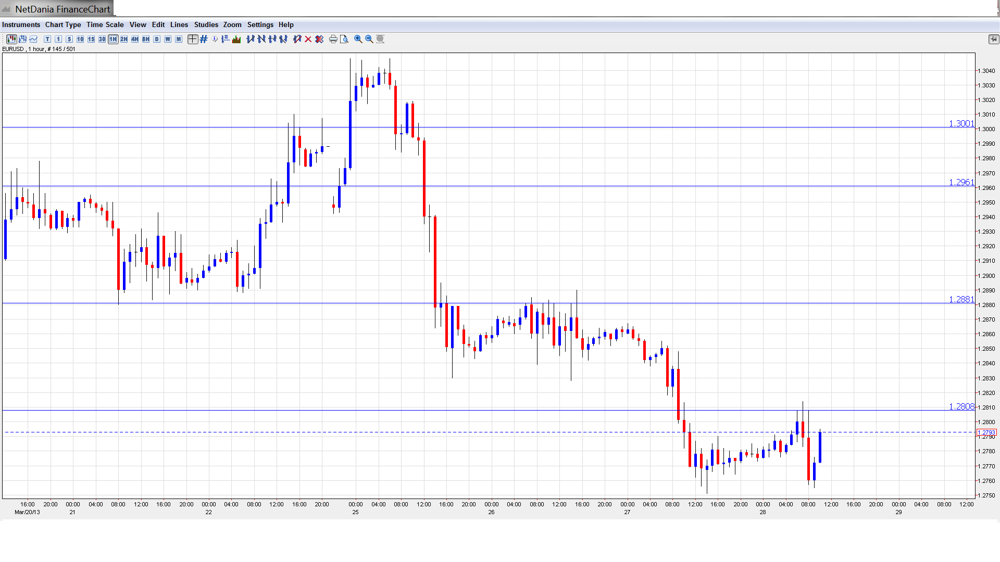Delete selected line with red X
1000x562 pixels.
click(308, 39)
